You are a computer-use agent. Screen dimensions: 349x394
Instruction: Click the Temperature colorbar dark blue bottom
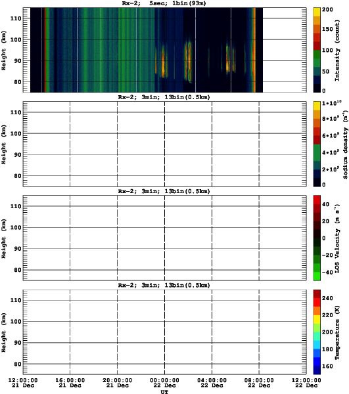(x=317, y=370)
